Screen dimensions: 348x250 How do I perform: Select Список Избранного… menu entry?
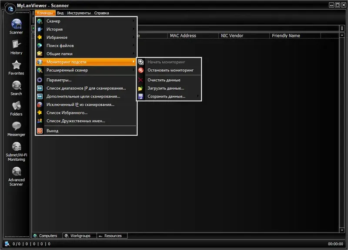pyautogui.click(x=86, y=113)
